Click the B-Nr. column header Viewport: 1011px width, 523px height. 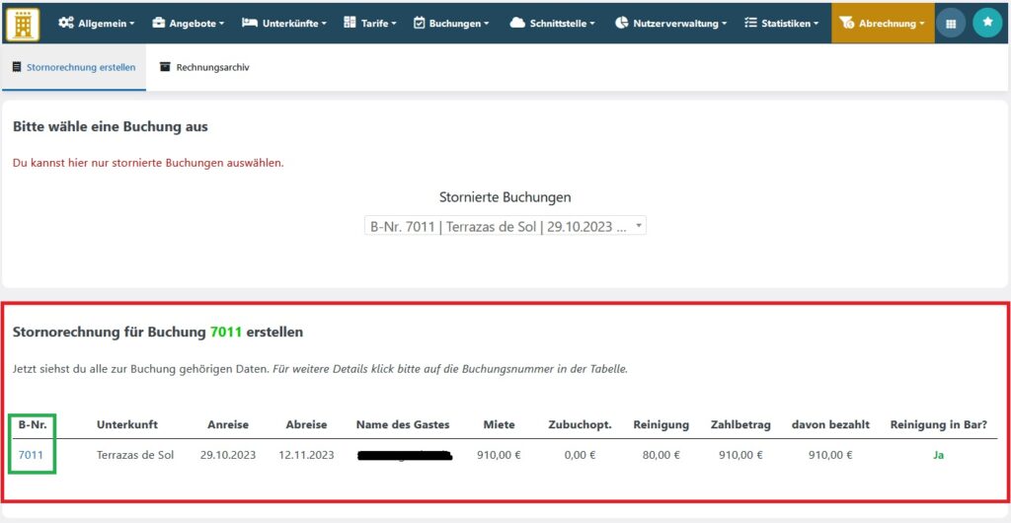point(31,424)
